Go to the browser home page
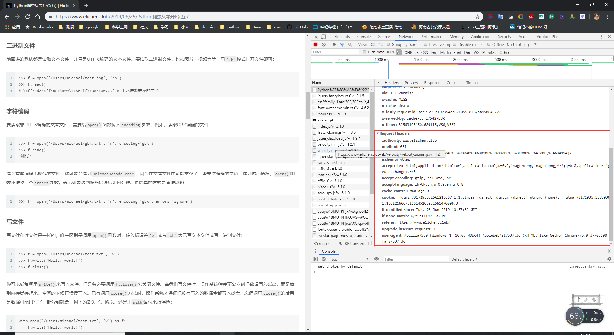 point(38,17)
